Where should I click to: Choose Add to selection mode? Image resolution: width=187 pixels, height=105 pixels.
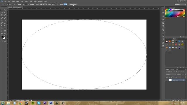10,4
